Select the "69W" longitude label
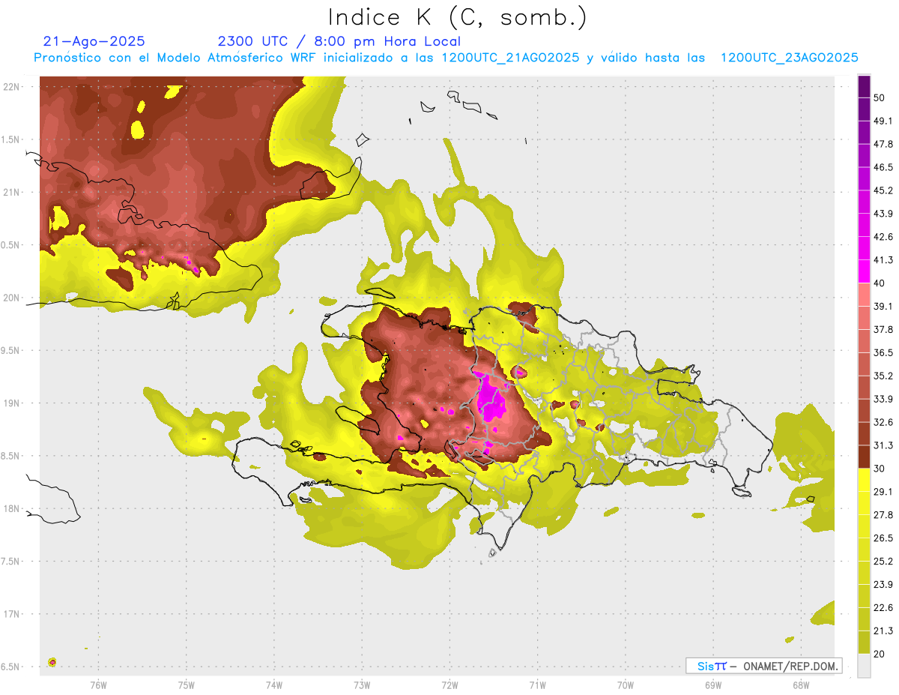This screenshot has width=899, height=695. point(713,685)
